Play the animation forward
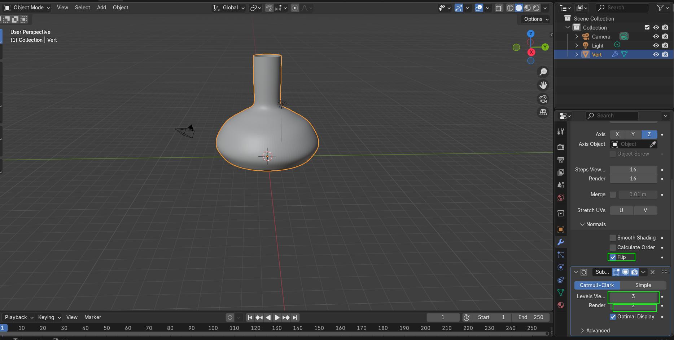Viewport: 674px width, 340px height. pyautogui.click(x=277, y=317)
